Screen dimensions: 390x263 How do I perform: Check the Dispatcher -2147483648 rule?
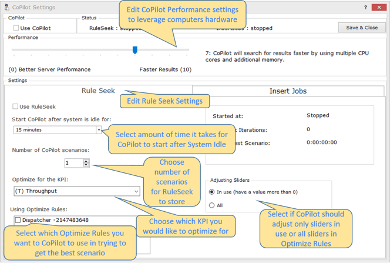coord(18,220)
